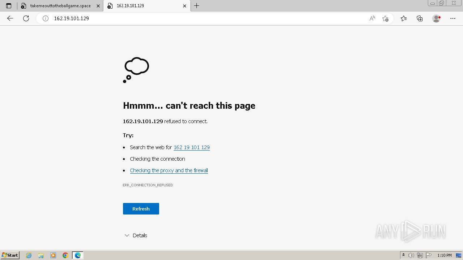Open the profile avatar menu

(x=436, y=18)
